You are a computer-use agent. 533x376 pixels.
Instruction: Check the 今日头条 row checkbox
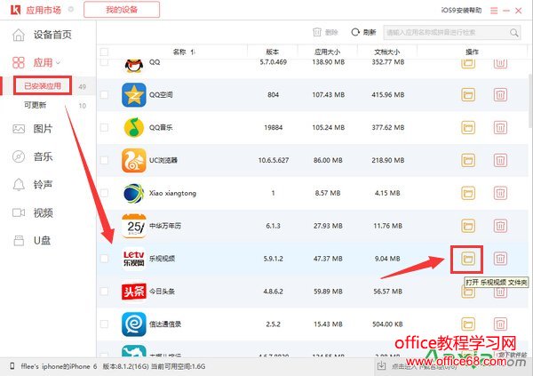point(104,292)
